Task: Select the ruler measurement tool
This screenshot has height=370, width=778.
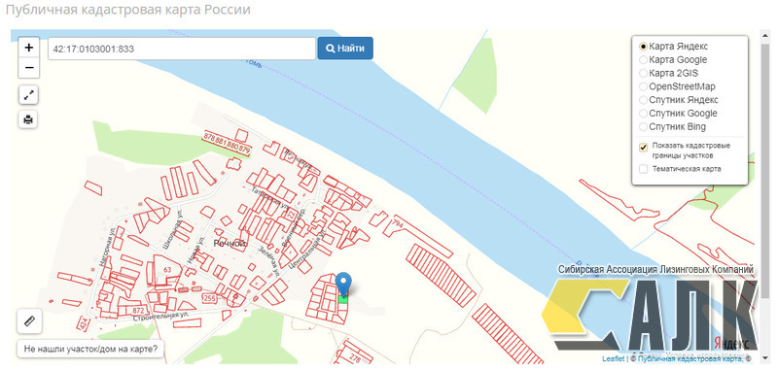Action: [x=29, y=321]
